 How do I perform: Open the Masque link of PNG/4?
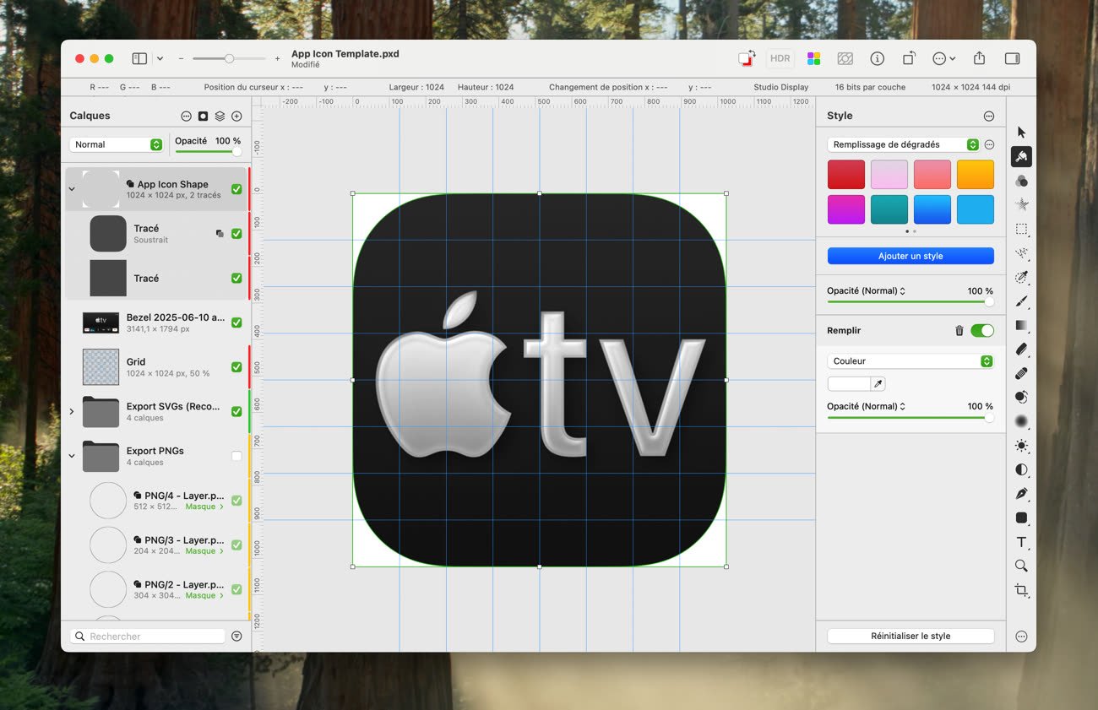click(204, 507)
